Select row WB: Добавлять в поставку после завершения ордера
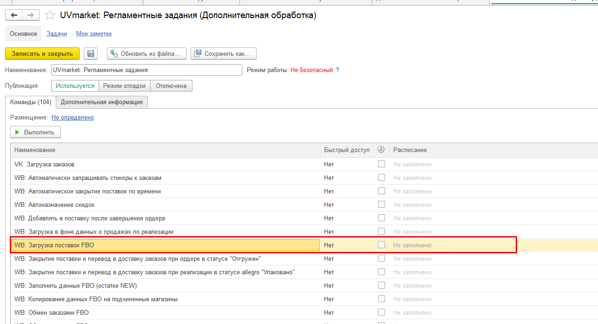 304,218
